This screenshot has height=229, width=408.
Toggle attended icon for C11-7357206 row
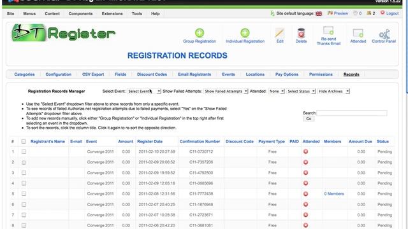[306, 162]
